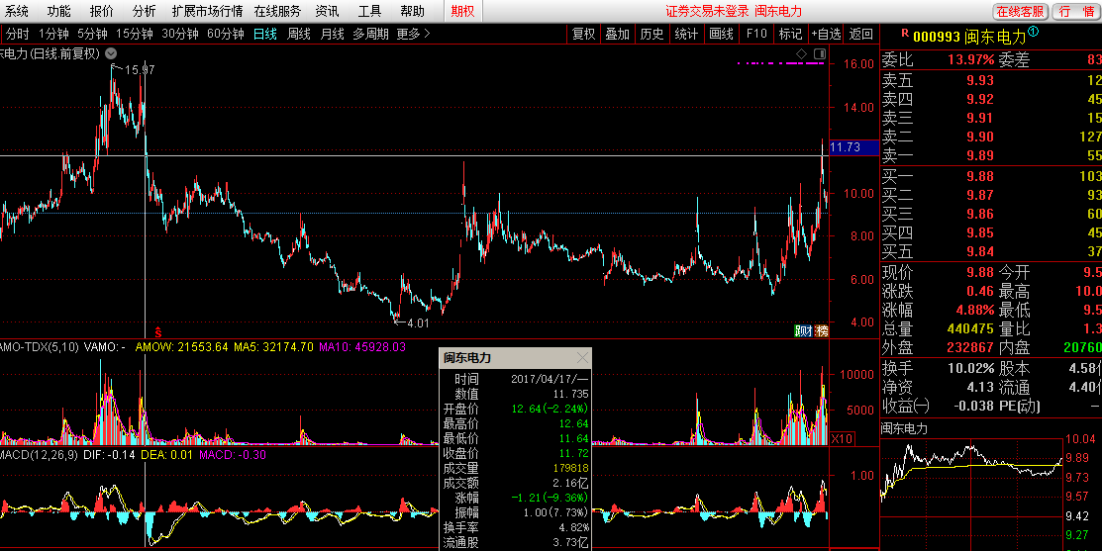Click the 卖一 9.89 order row
1102x551 pixels.
(991, 156)
